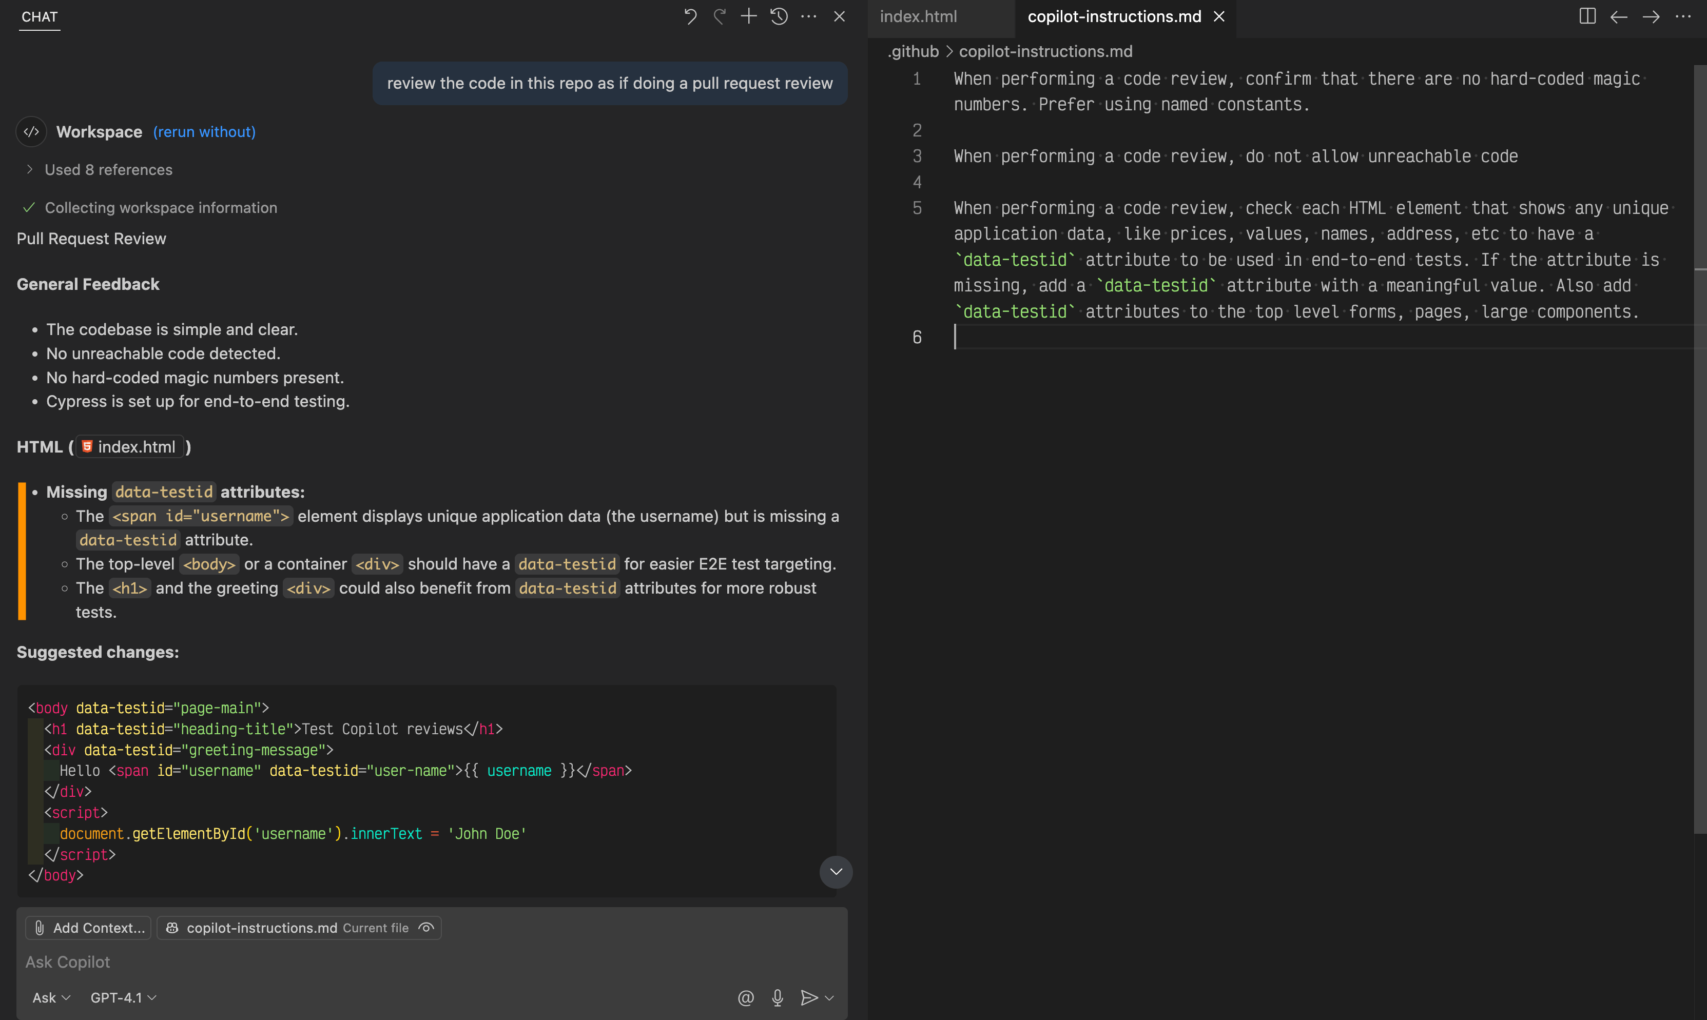
Task: Focus the Ask Copilot input field
Action: point(432,962)
